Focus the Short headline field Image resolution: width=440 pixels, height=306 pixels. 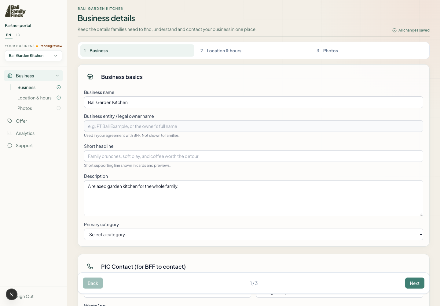click(254, 156)
